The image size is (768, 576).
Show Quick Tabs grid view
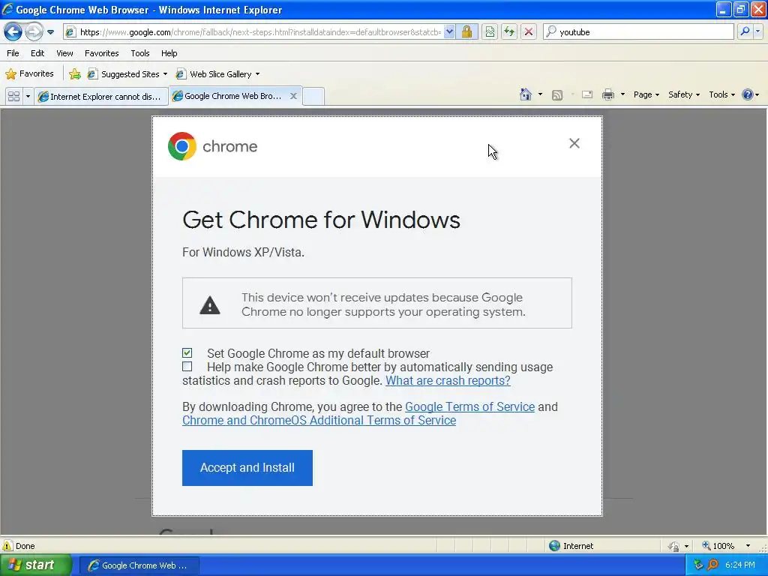[13, 97]
